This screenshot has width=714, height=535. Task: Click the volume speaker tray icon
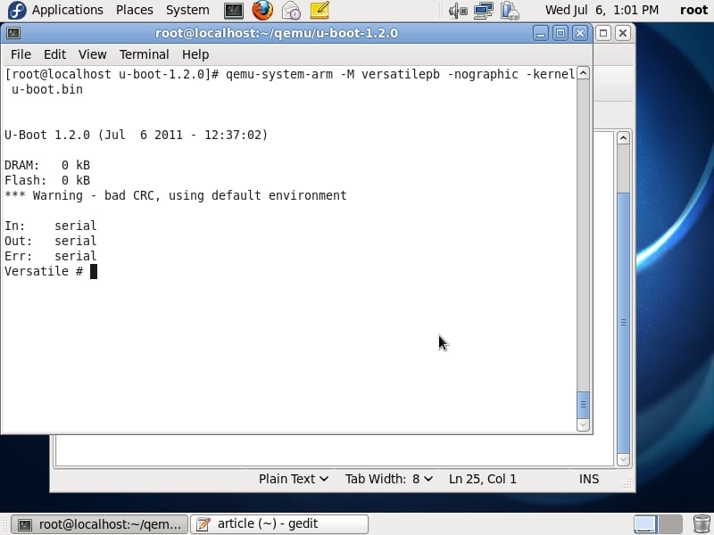(458, 10)
